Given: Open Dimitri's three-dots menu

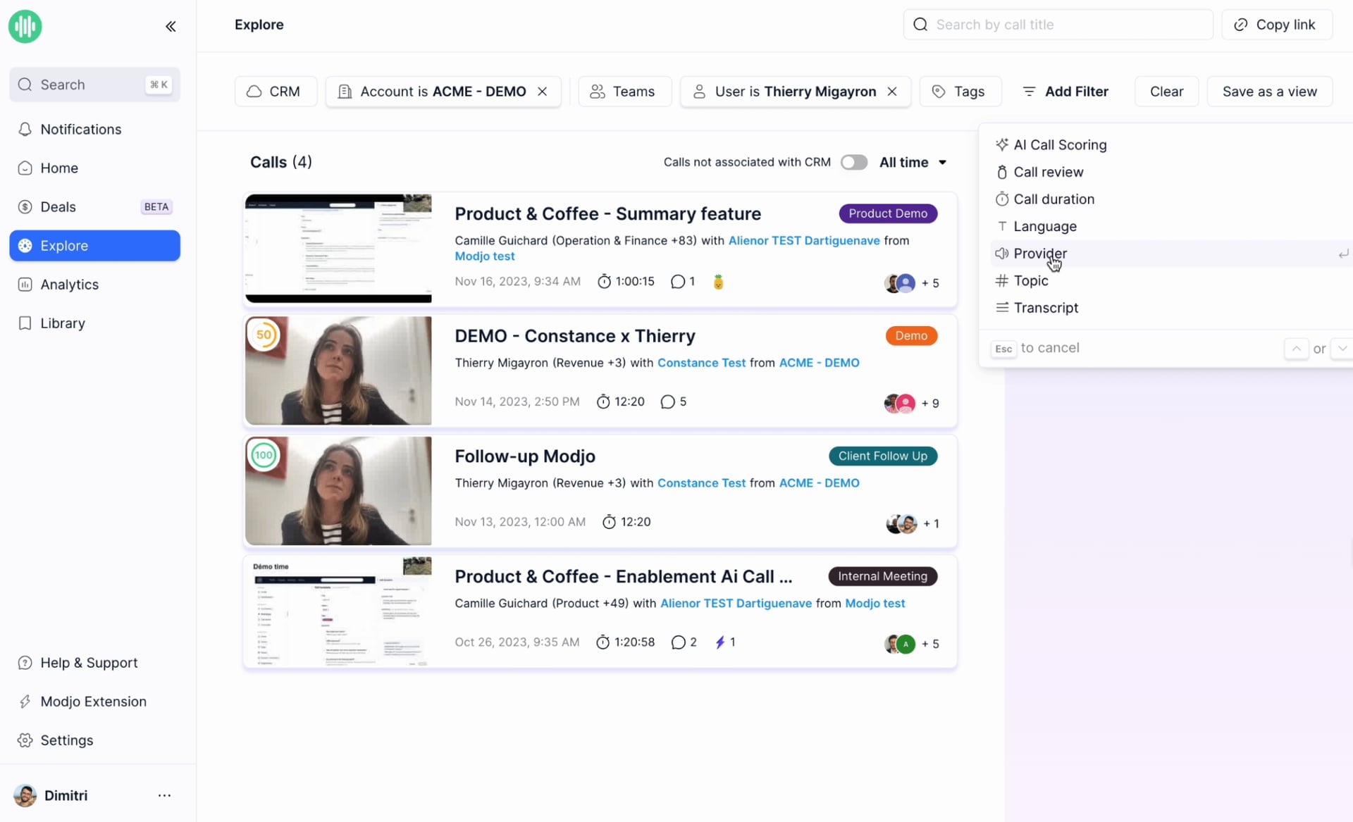Looking at the screenshot, I should point(164,795).
